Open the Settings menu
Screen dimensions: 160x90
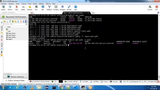pos(41,4)
